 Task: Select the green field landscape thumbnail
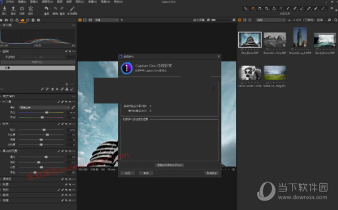pyautogui.click(x=275, y=73)
